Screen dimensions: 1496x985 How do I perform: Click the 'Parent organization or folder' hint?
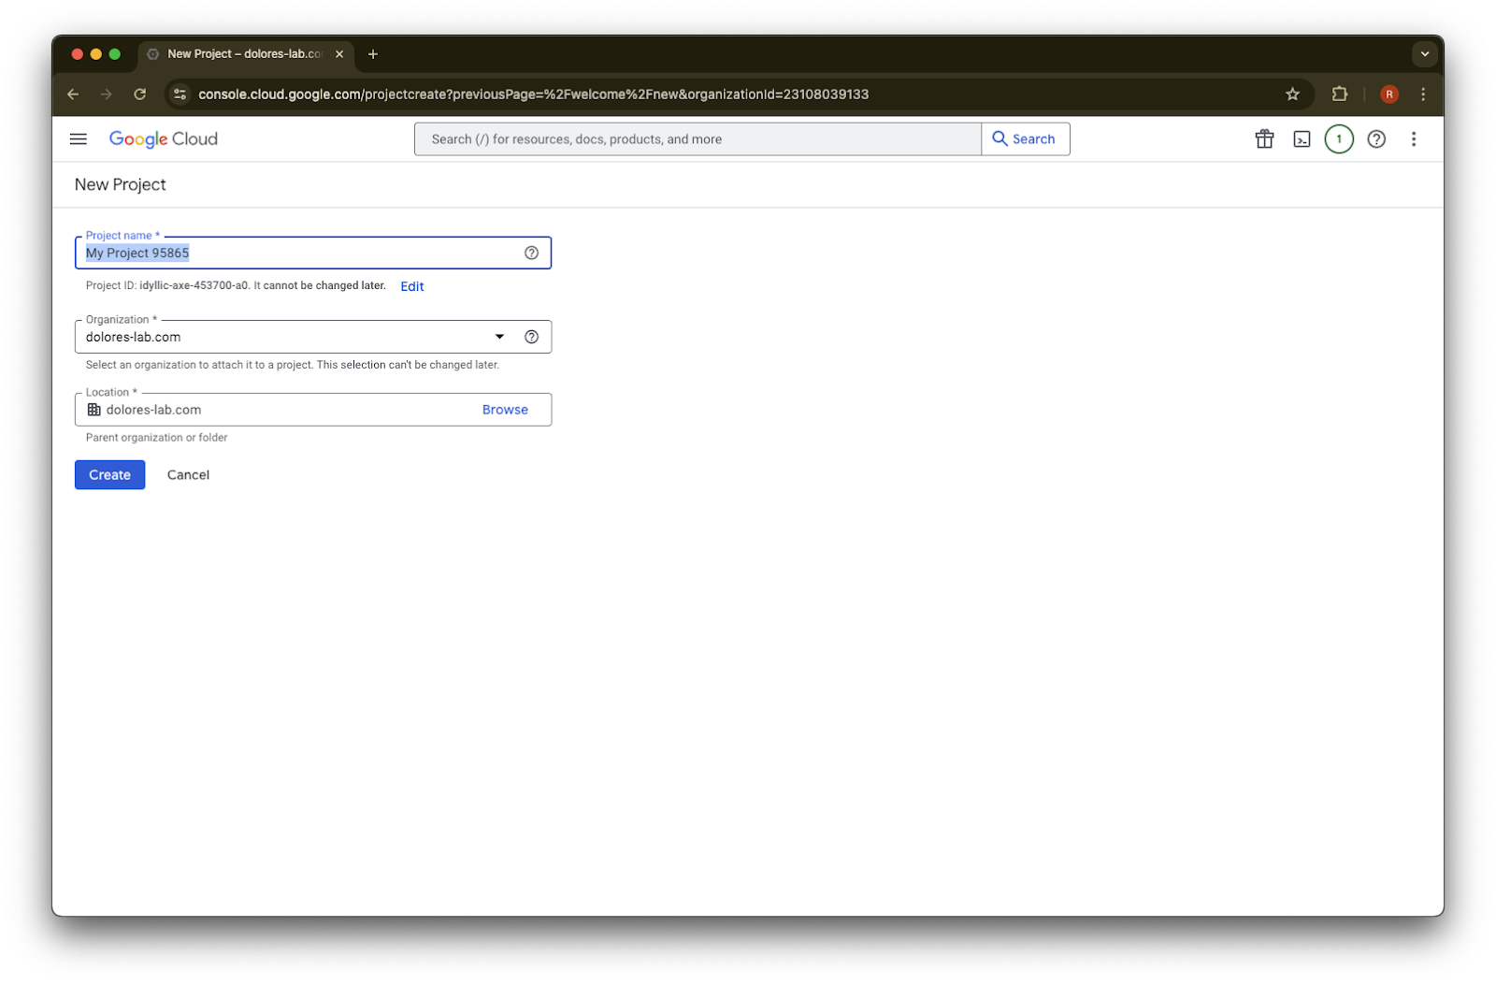pyautogui.click(x=157, y=438)
